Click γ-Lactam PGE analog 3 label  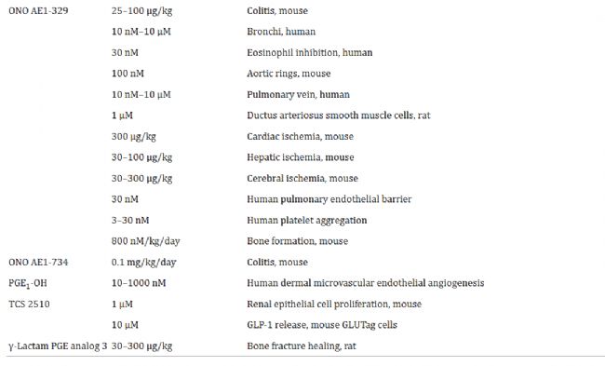[58, 346]
